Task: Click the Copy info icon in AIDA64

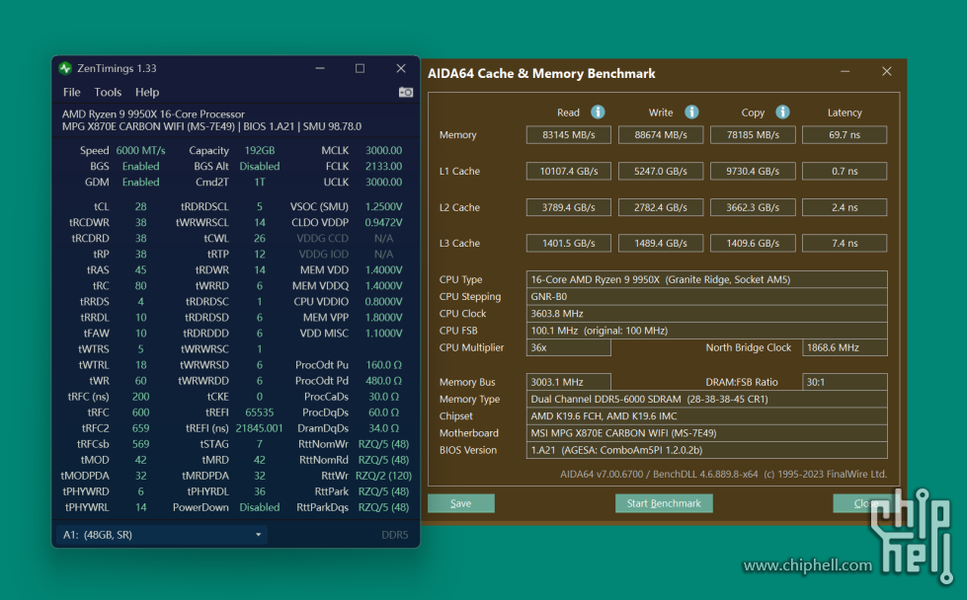Action: click(x=782, y=112)
